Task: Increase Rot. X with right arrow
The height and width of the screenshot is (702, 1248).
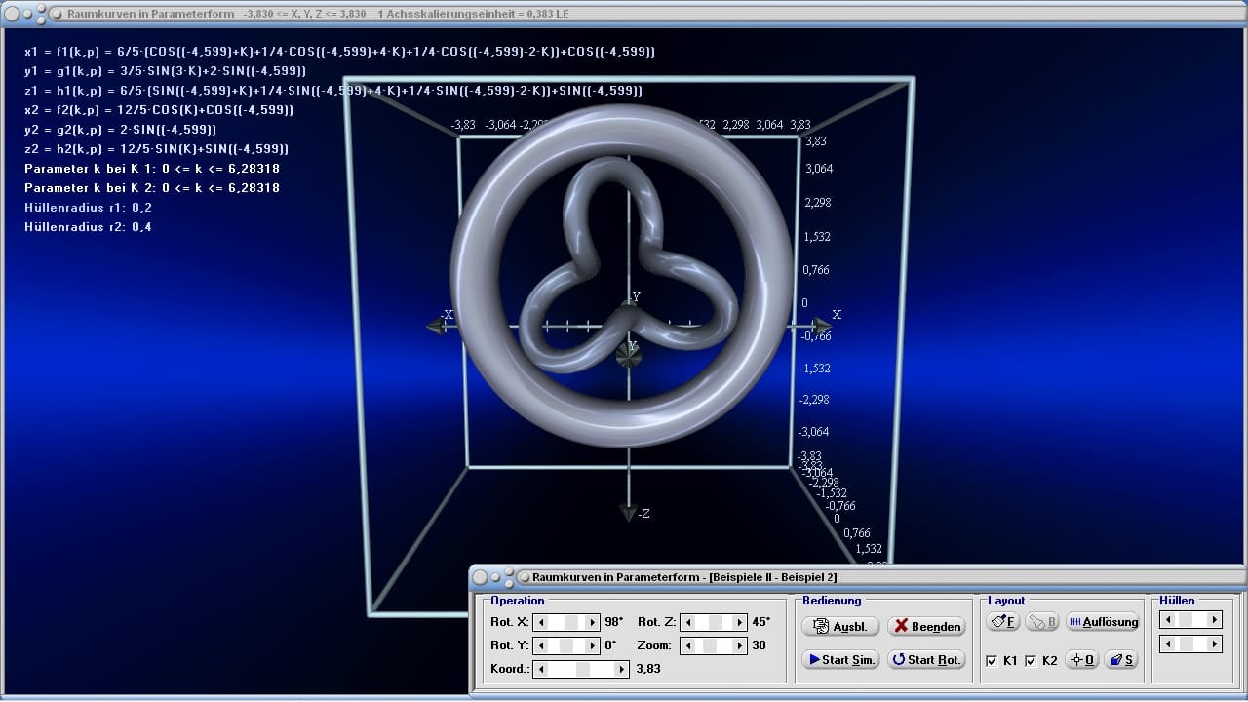Action: pos(592,621)
